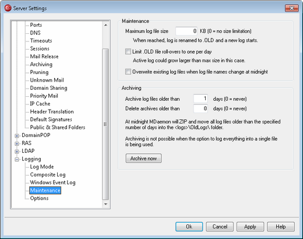The image size is (303, 239).
Task: Click the Maximum log file size field
Action: 186,31
